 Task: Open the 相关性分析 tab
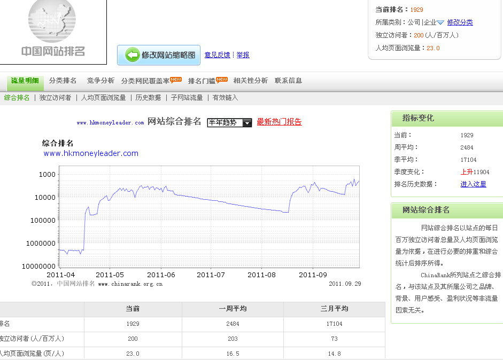[x=250, y=81]
